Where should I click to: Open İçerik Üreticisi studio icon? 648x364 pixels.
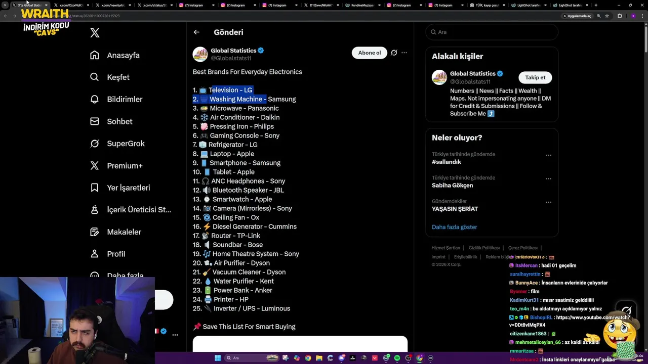pyautogui.click(x=95, y=210)
